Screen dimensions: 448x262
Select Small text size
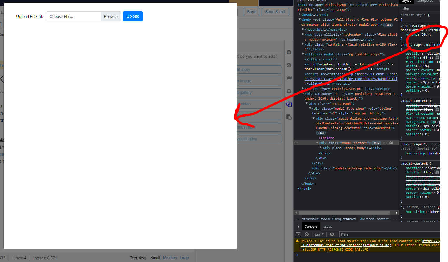pyautogui.click(x=155, y=258)
